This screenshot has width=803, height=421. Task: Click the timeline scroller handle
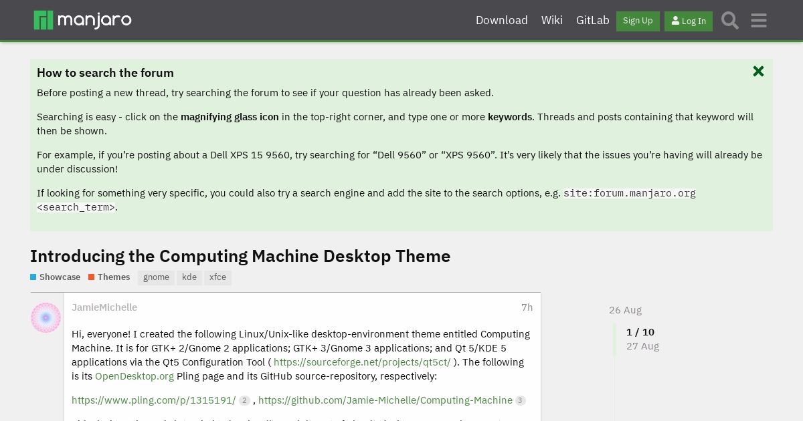[615, 339]
